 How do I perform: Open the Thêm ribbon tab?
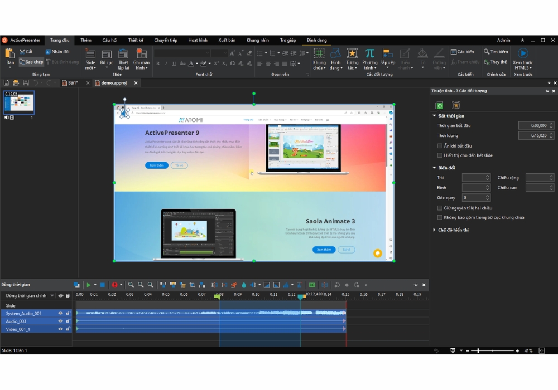(x=86, y=40)
